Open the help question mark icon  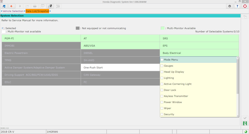[237, 6]
